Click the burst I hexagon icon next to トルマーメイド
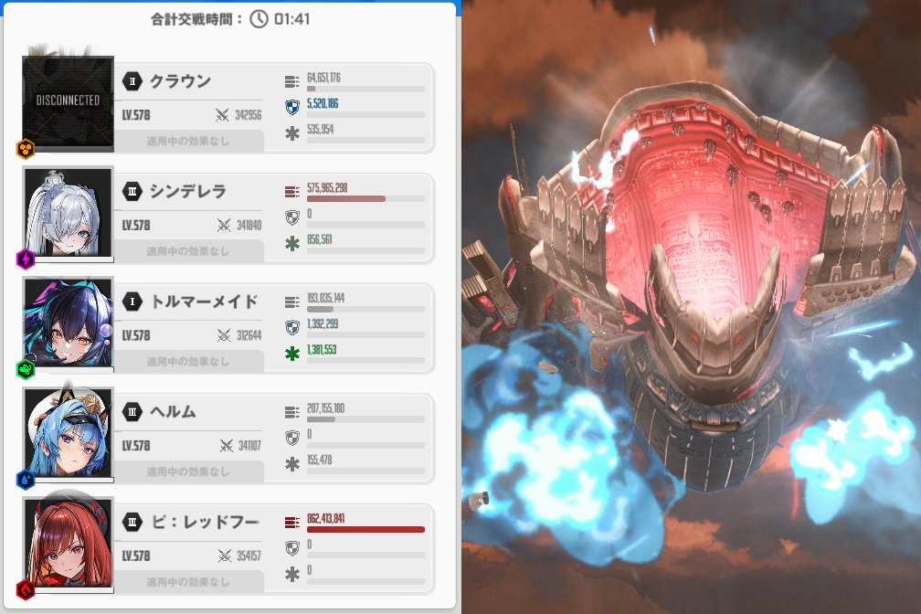 coord(132,302)
